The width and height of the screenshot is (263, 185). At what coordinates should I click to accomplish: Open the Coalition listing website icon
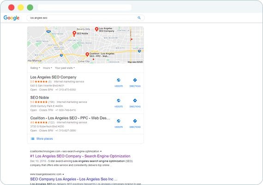pos(119,123)
